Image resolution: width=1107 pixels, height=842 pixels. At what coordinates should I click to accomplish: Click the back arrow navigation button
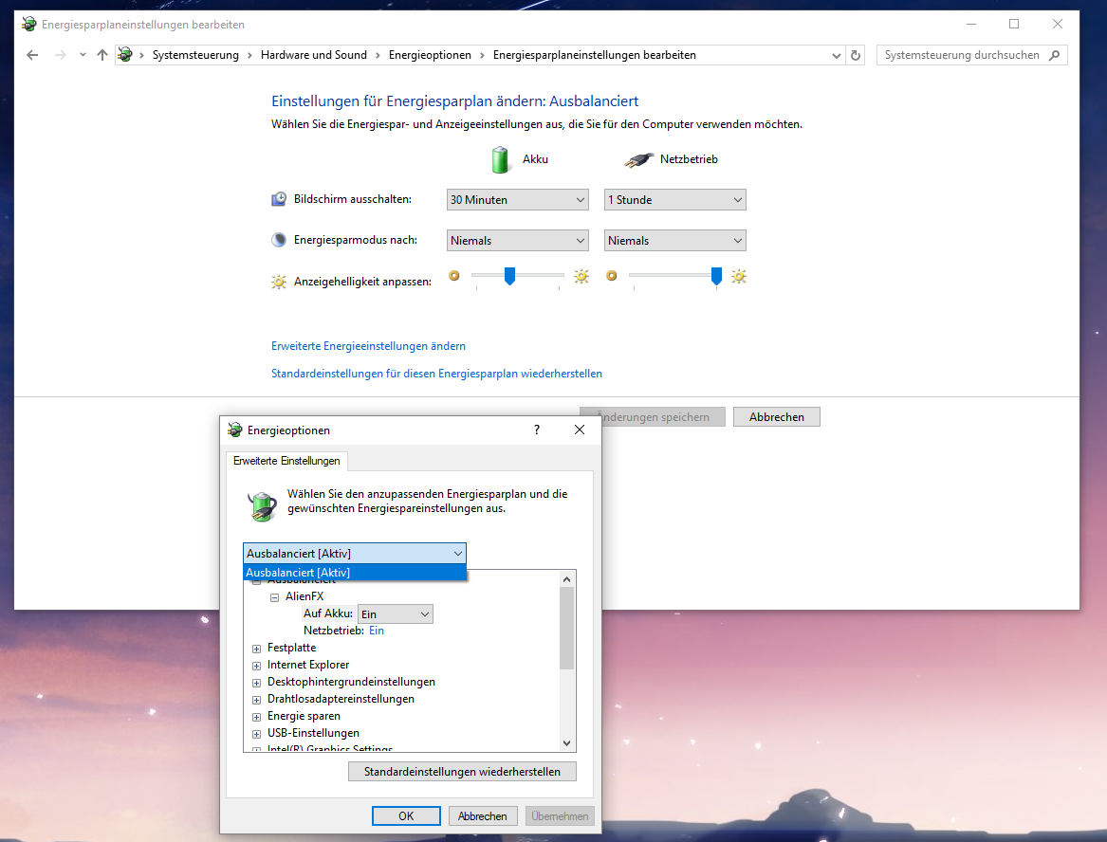(32, 55)
